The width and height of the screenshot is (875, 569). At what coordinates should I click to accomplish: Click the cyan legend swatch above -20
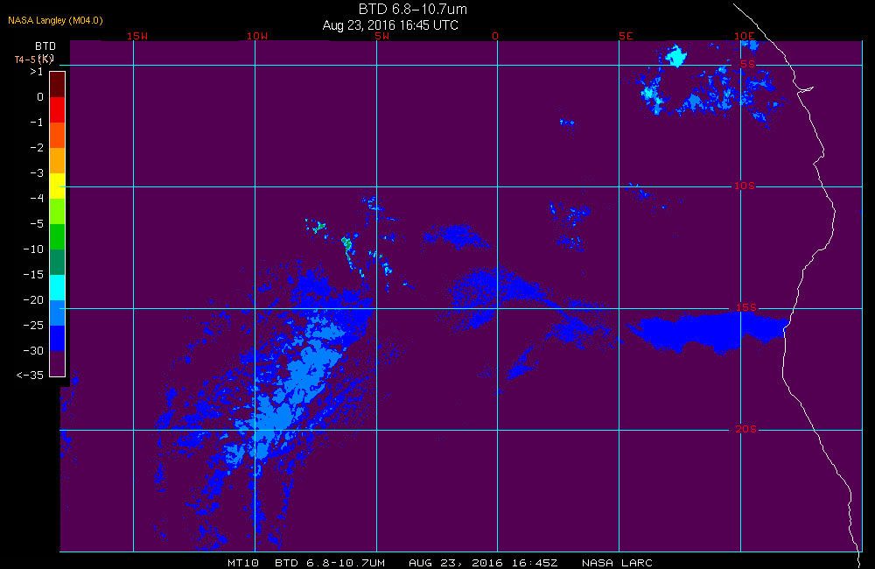click(x=58, y=288)
